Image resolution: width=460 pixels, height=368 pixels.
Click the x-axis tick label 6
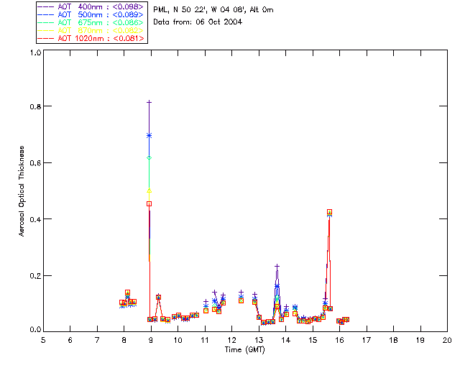70,340
